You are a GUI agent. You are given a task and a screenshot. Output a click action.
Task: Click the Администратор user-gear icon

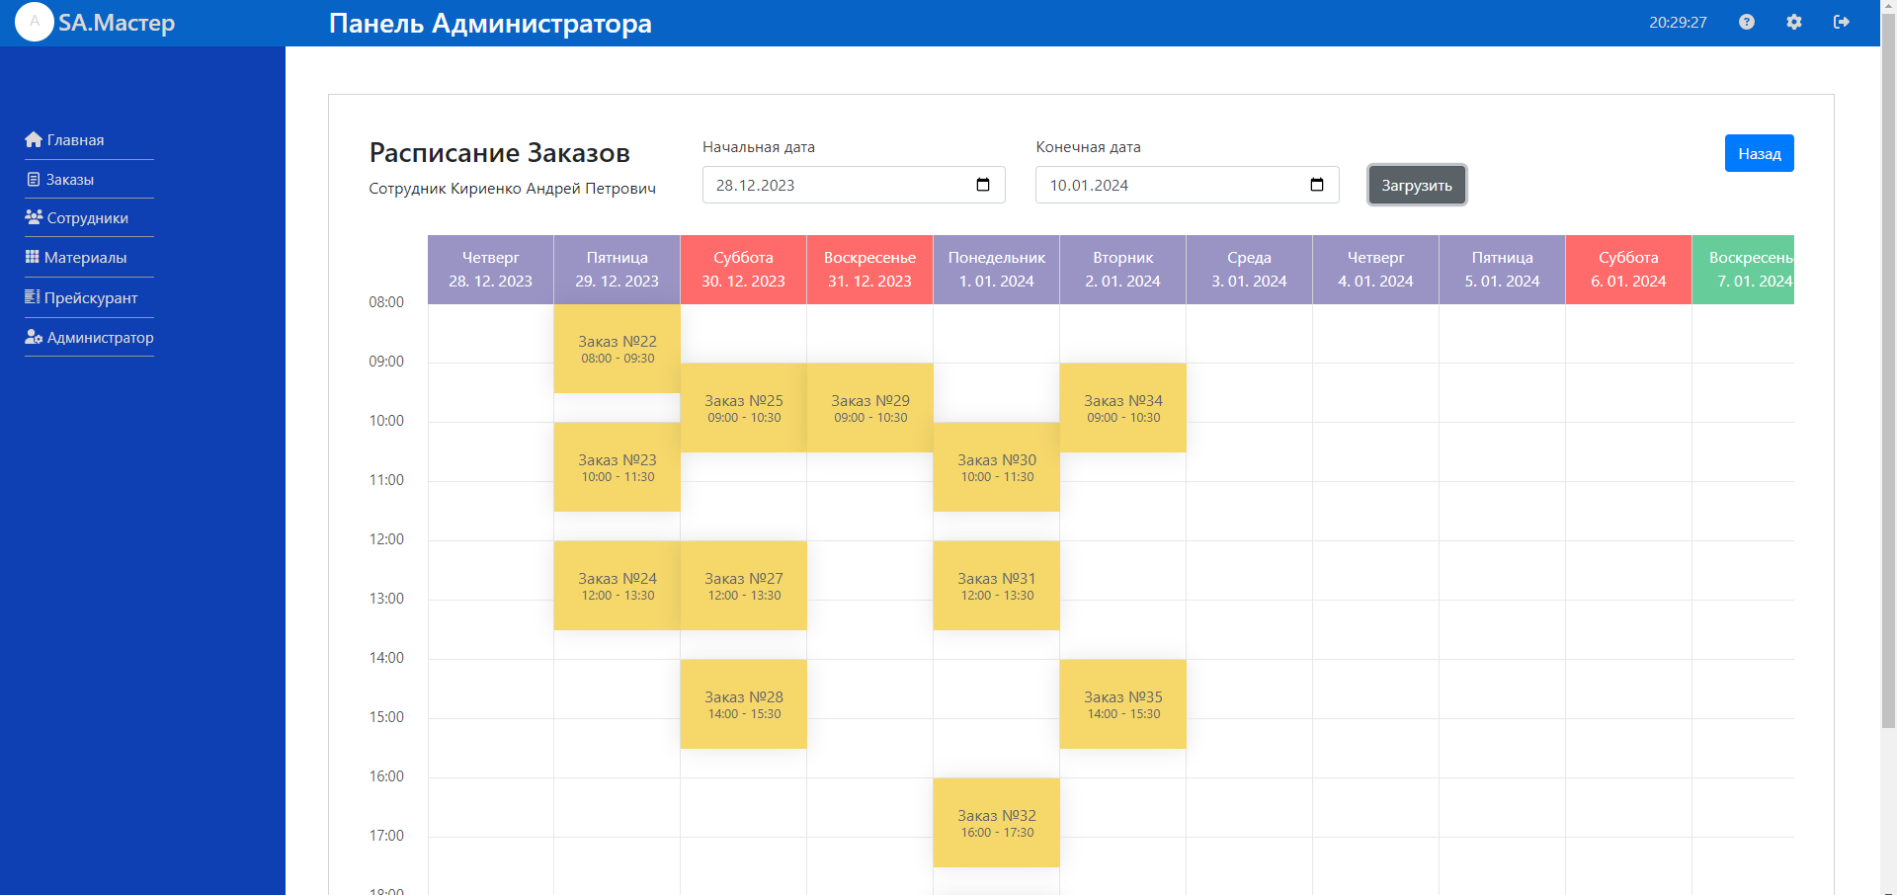pyautogui.click(x=34, y=337)
